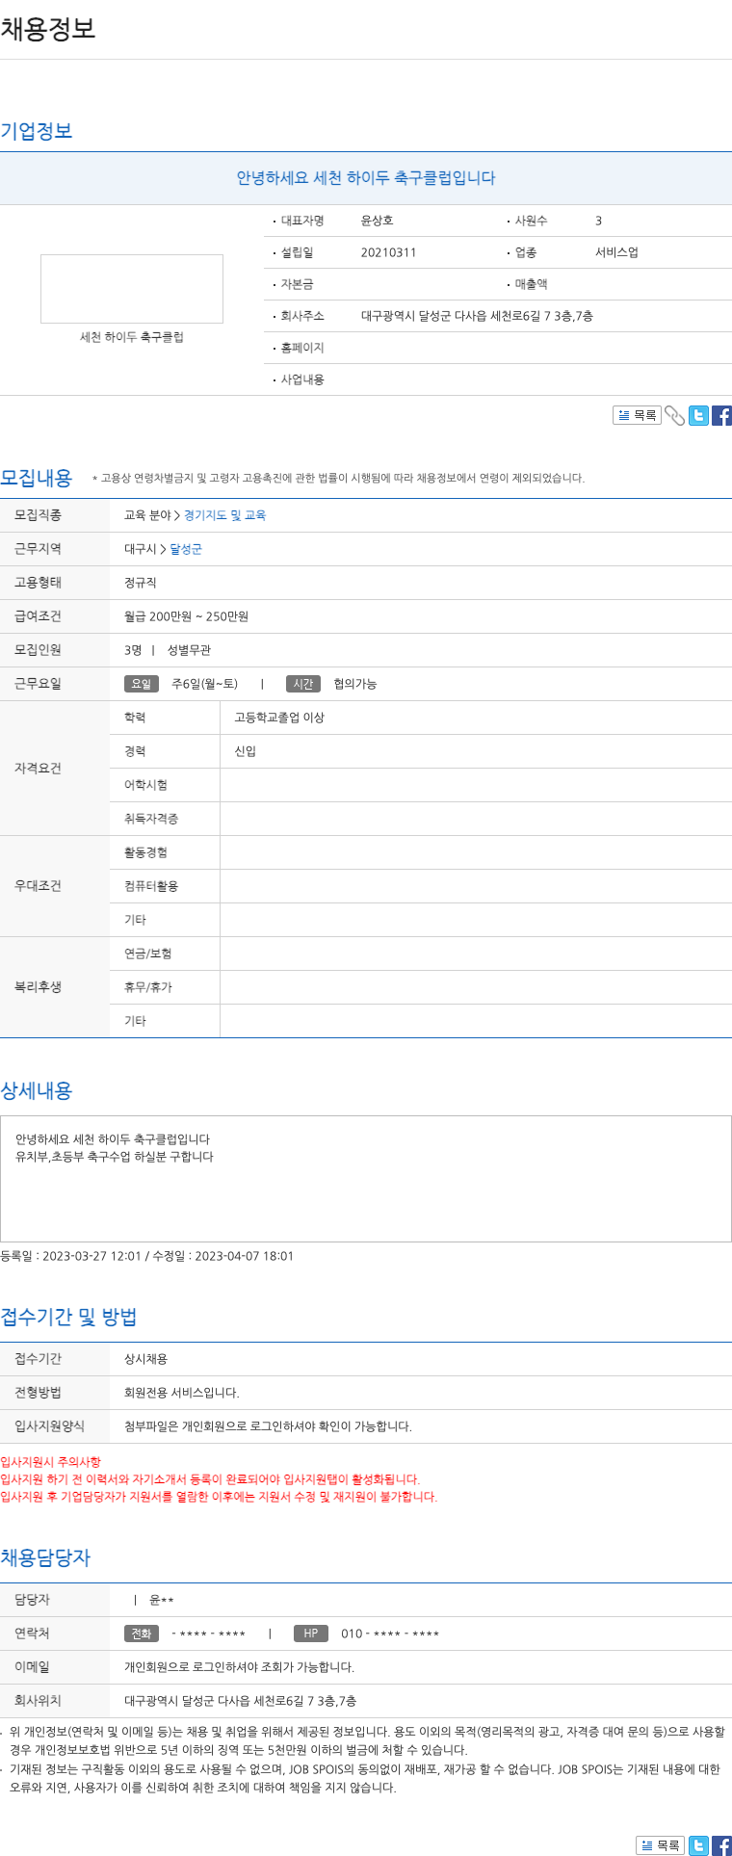Select red 입사지원시 주의사항 heading
Image resolution: width=732 pixels, height=1856 pixels.
(50, 1462)
